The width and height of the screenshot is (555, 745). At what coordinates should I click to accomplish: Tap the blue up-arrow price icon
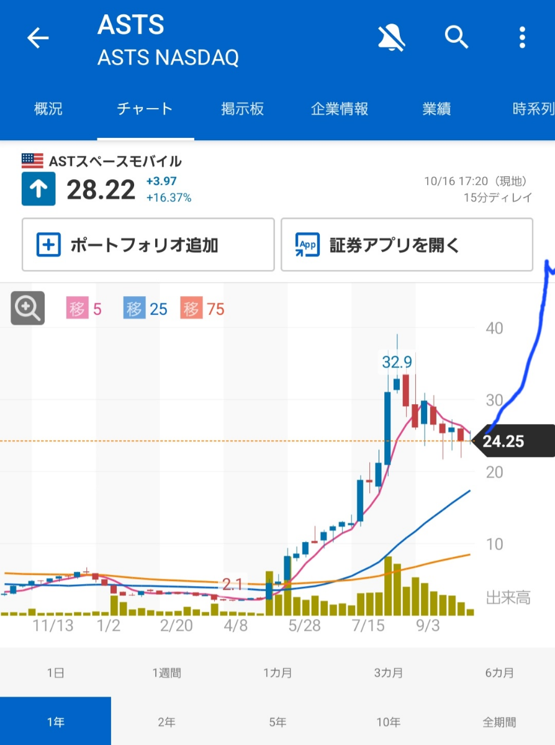38,189
